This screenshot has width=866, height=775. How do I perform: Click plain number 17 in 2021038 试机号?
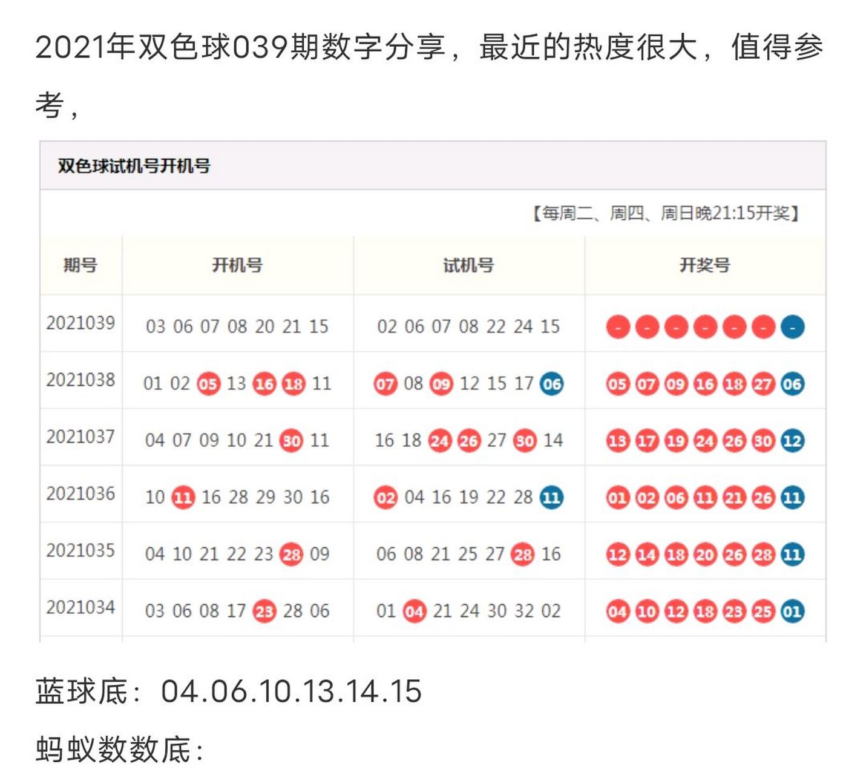click(524, 384)
